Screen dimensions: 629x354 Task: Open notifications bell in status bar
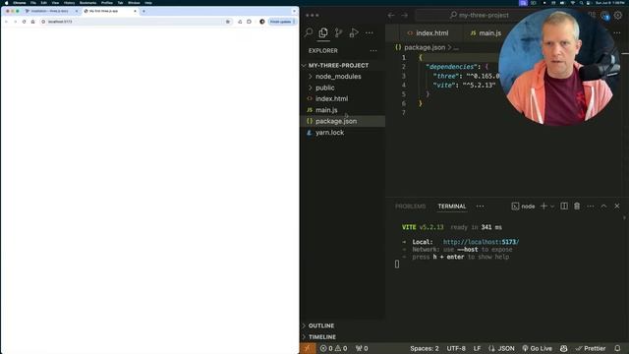(x=617, y=348)
